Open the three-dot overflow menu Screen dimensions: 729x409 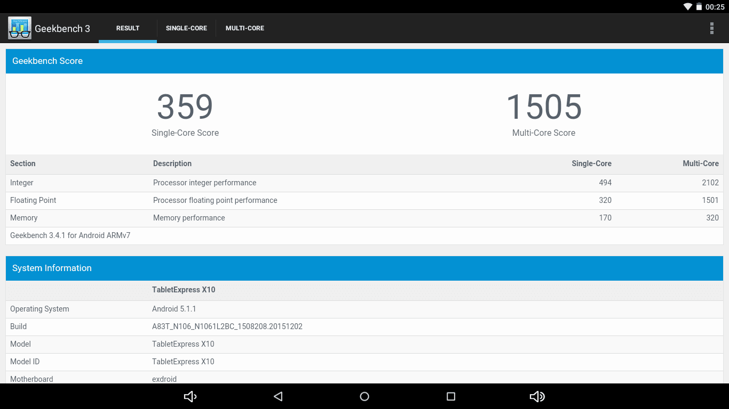coord(711,28)
